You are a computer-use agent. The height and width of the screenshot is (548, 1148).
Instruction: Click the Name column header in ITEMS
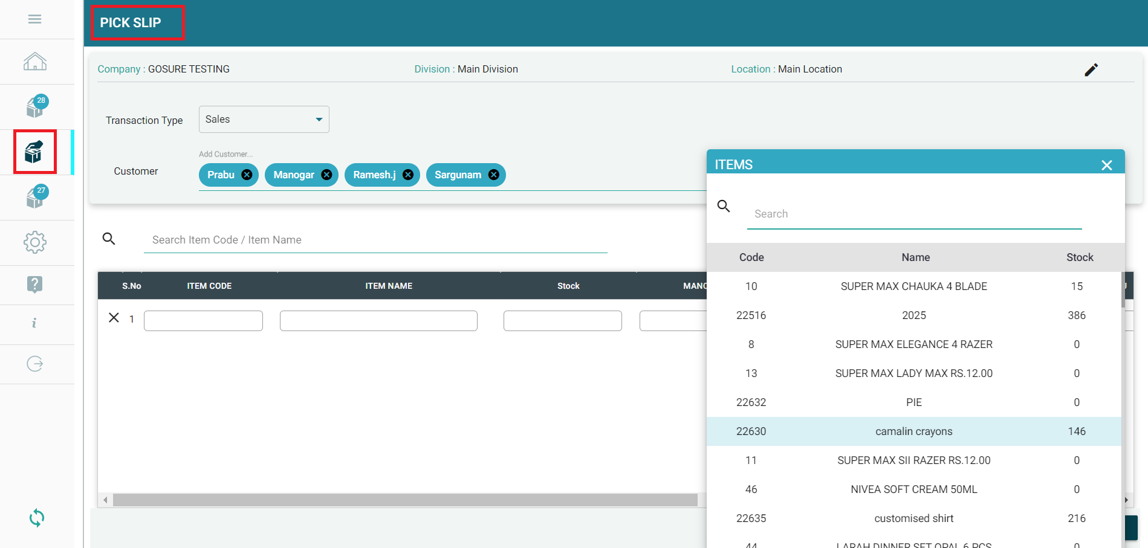pyautogui.click(x=916, y=257)
